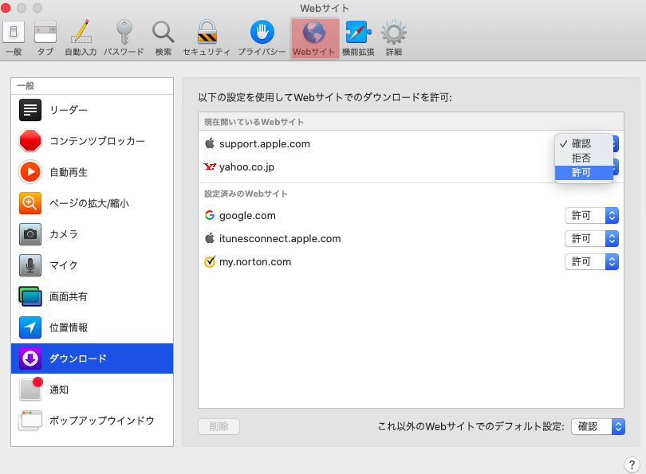Expand the default setting 確認 dropdown
This screenshot has width=646, height=474.
597,426
